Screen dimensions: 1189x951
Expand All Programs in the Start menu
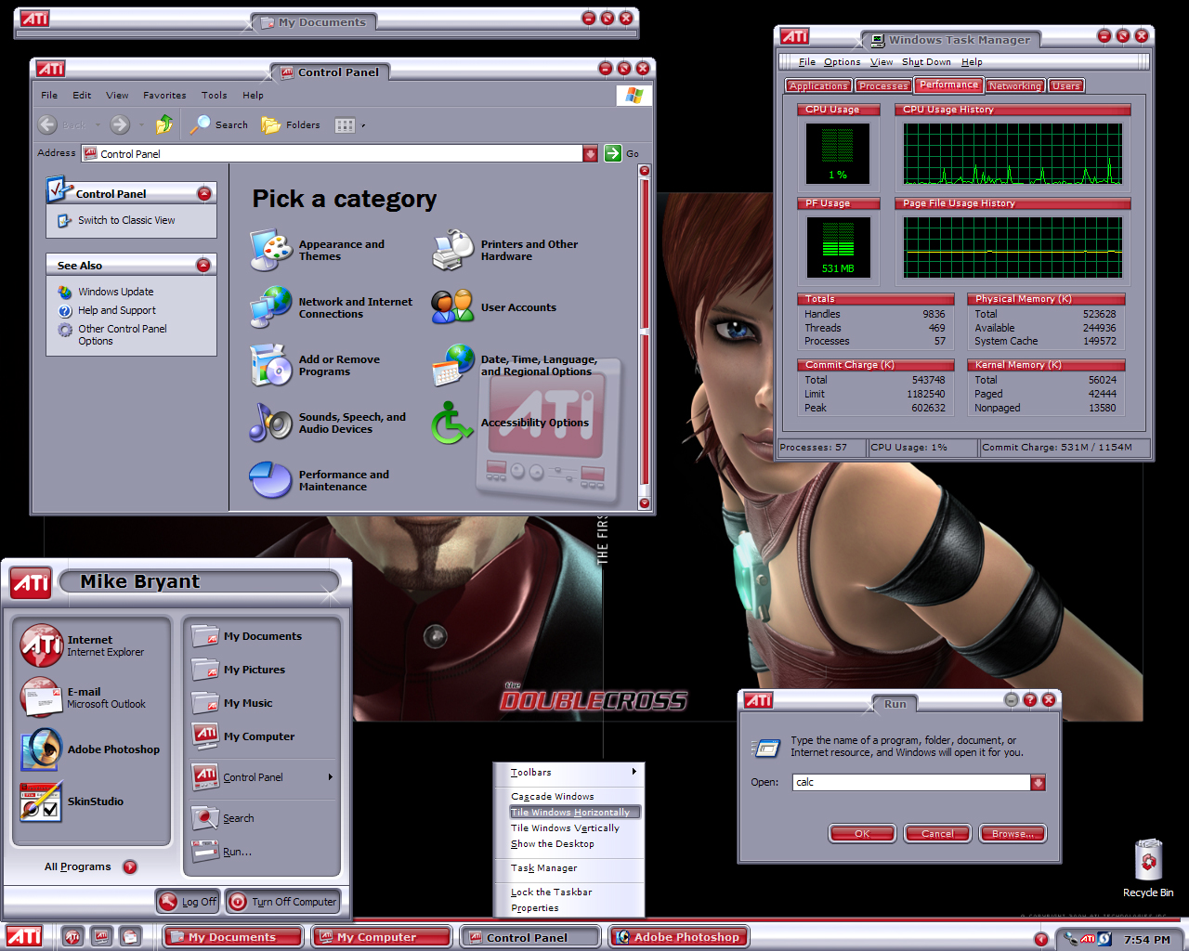tap(90, 867)
